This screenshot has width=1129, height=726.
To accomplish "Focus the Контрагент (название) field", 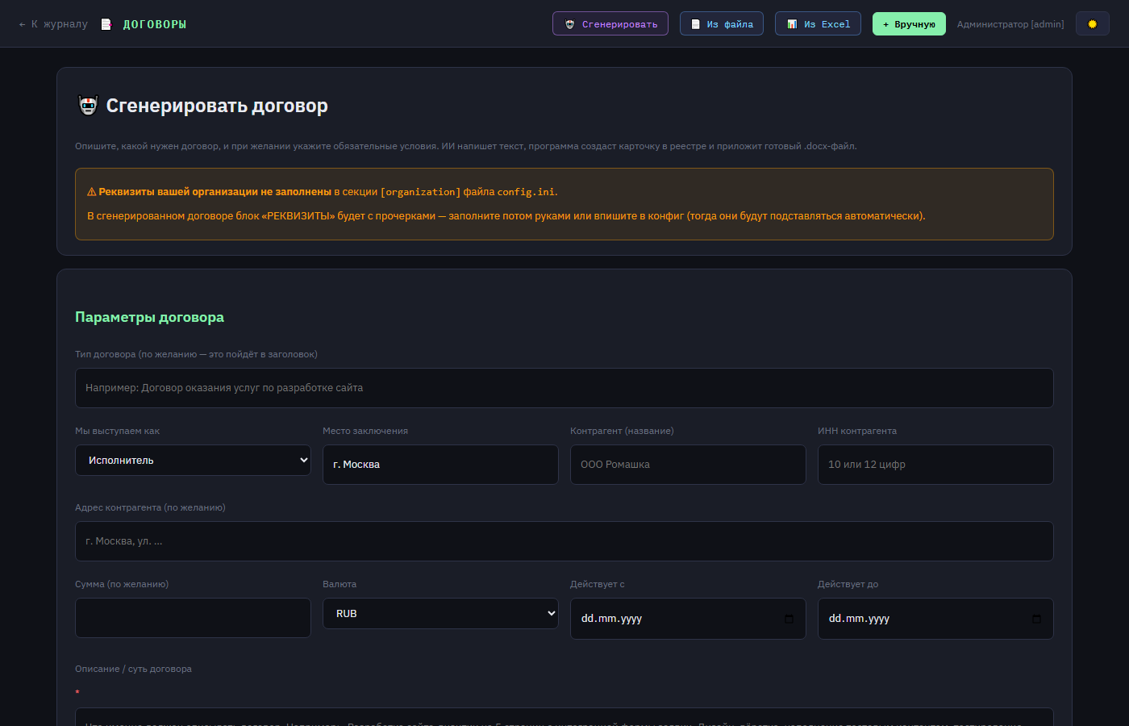I will 688,465.
